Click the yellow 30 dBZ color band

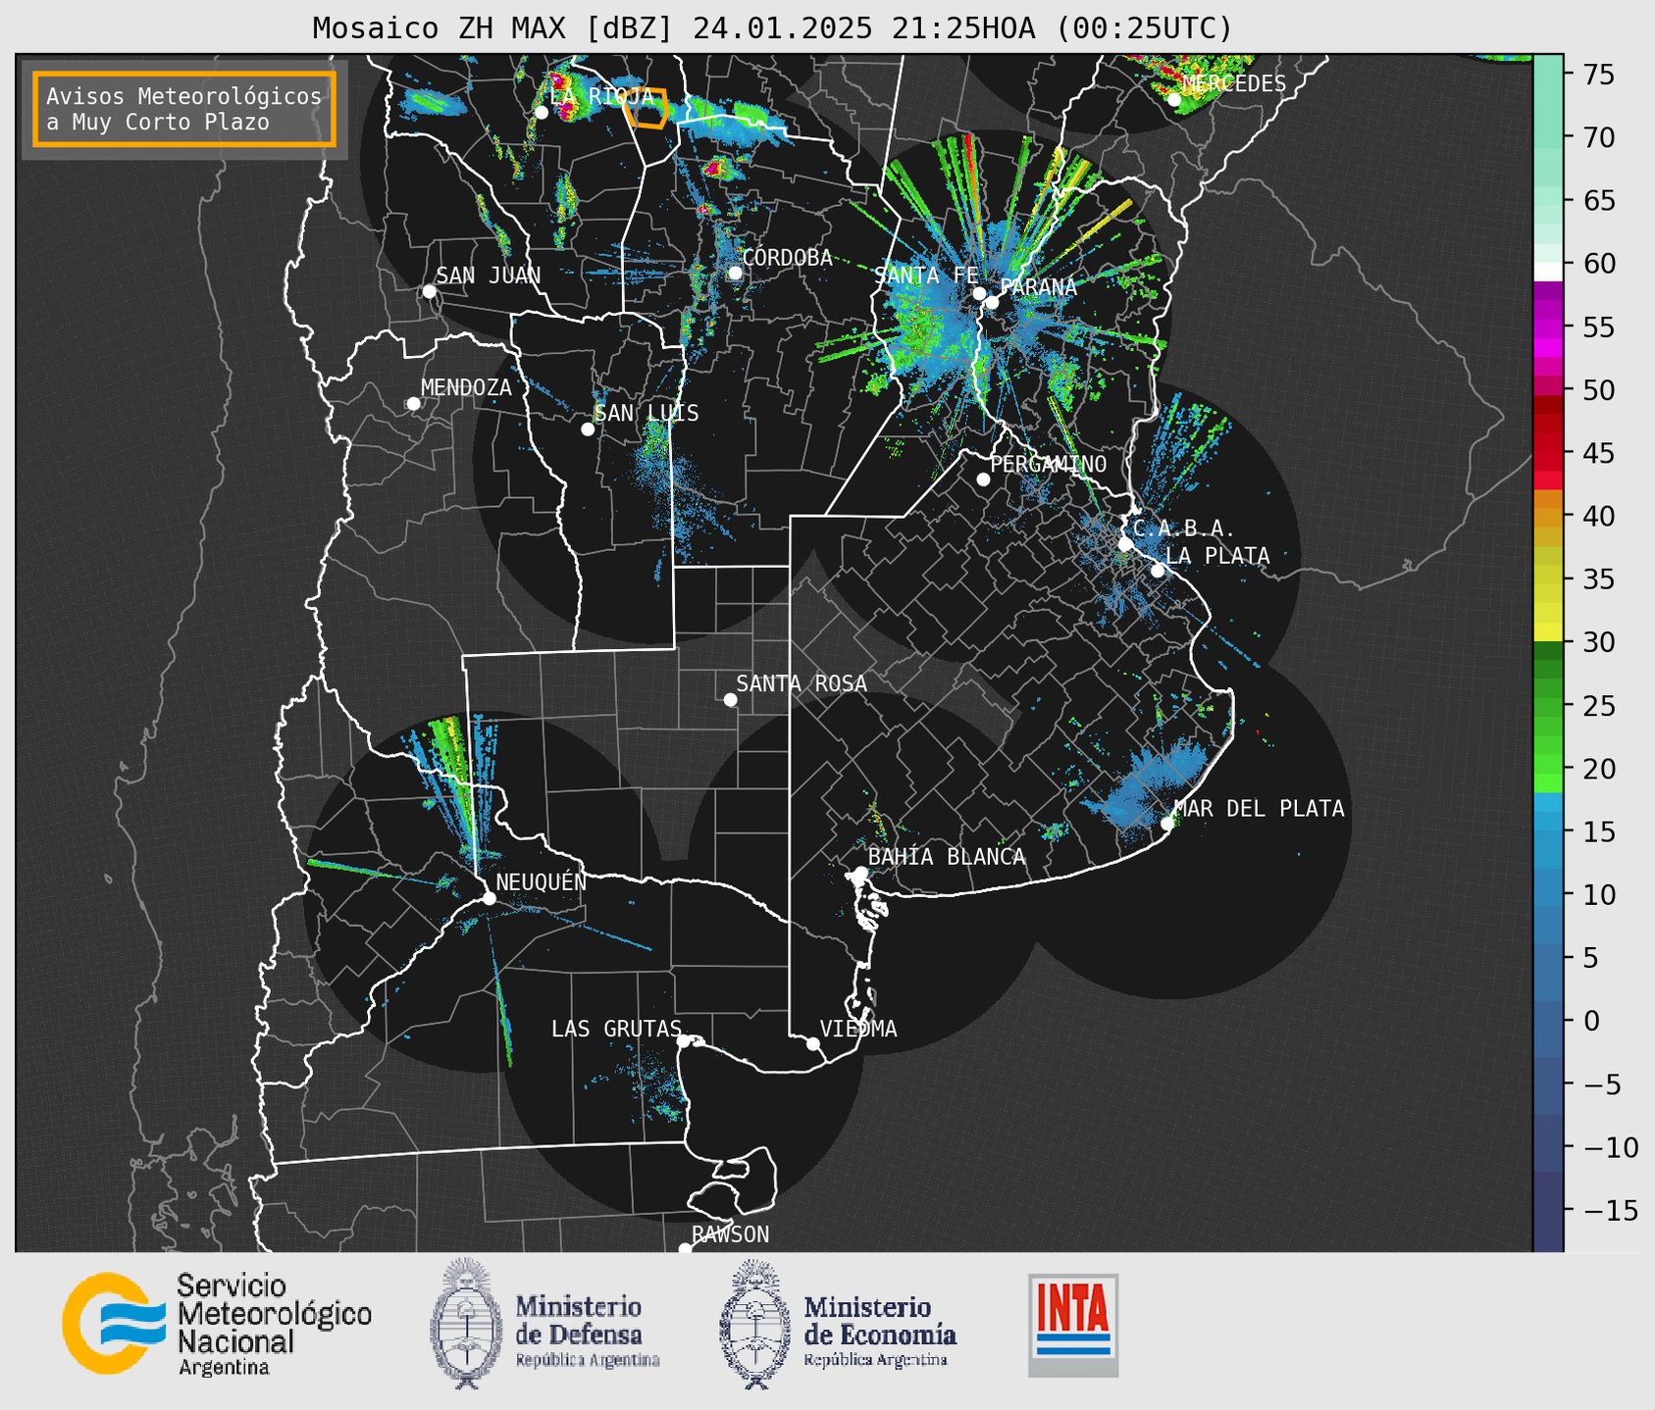(x=1548, y=632)
